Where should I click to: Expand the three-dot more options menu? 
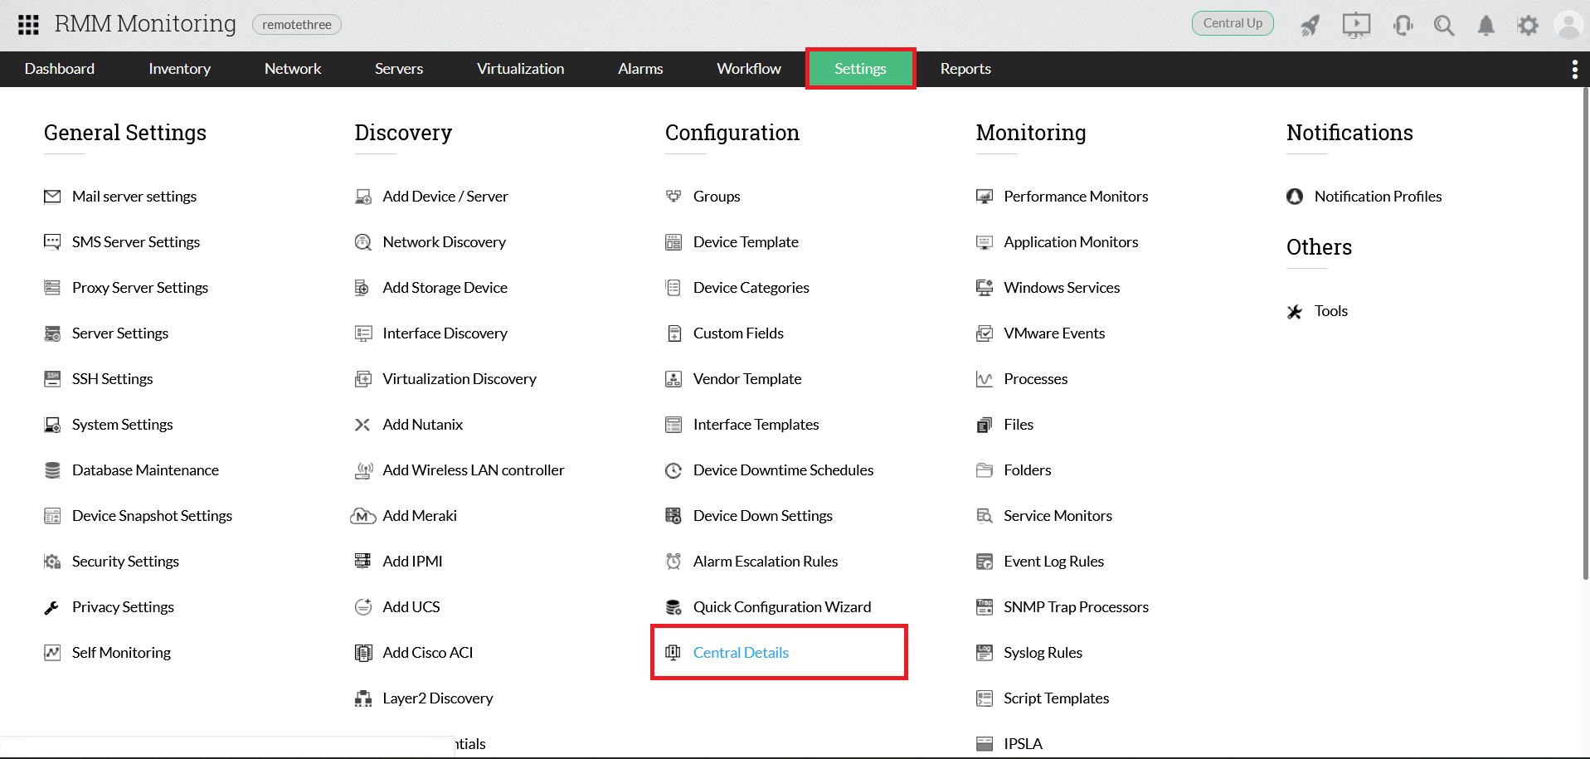(x=1574, y=70)
